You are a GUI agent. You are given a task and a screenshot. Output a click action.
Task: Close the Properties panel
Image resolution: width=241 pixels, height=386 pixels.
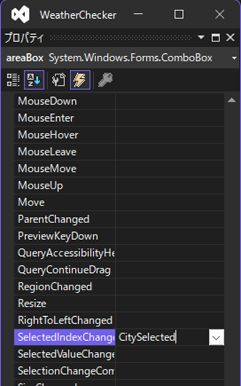pos(230,37)
